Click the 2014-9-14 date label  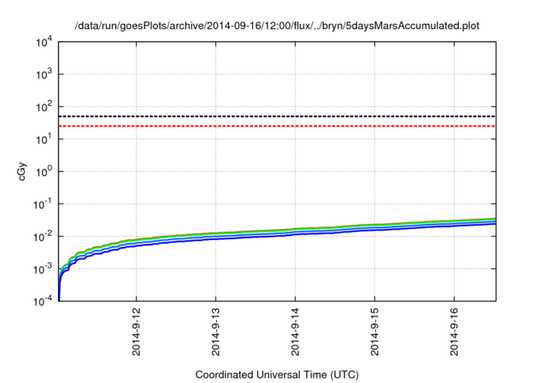coord(295,332)
